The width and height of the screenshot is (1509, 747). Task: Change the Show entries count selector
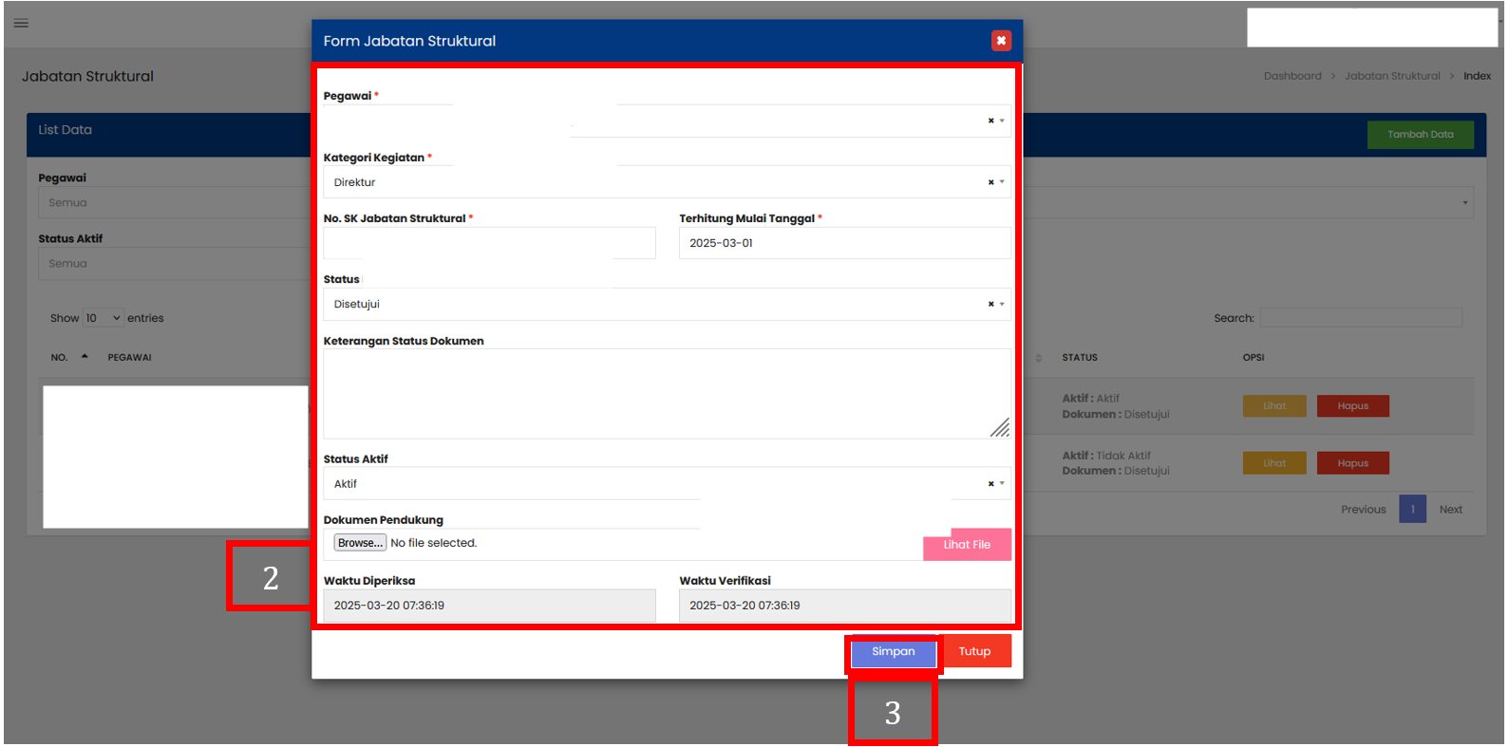pos(104,318)
